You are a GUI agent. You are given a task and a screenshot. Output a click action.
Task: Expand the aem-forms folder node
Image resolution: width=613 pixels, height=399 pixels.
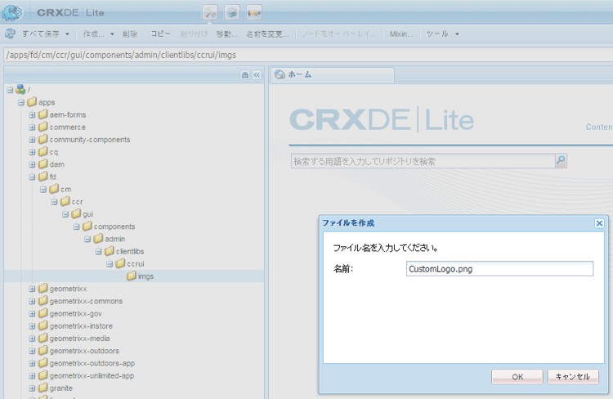point(32,115)
